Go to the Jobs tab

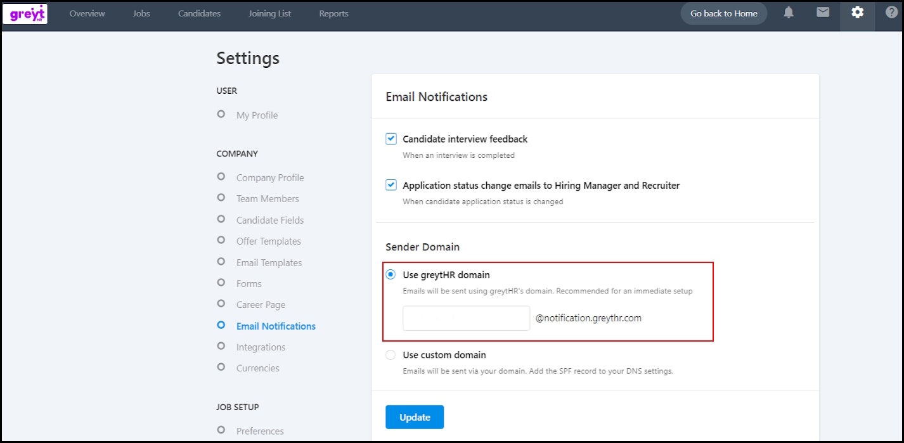click(x=141, y=13)
